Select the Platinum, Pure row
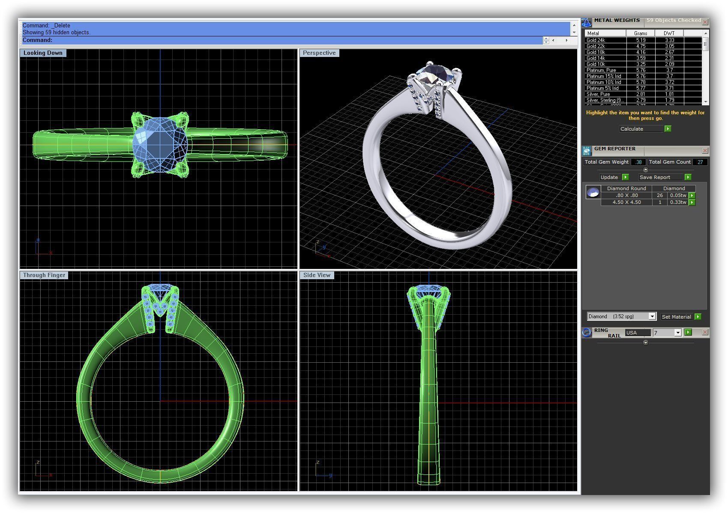728x513 pixels. tap(643, 70)
